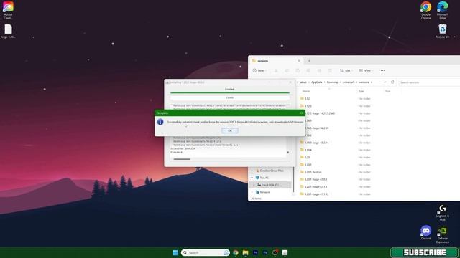Refresh the versions folder view
The height and width of the screenshot is (258, 460).
tap(392, 82)
